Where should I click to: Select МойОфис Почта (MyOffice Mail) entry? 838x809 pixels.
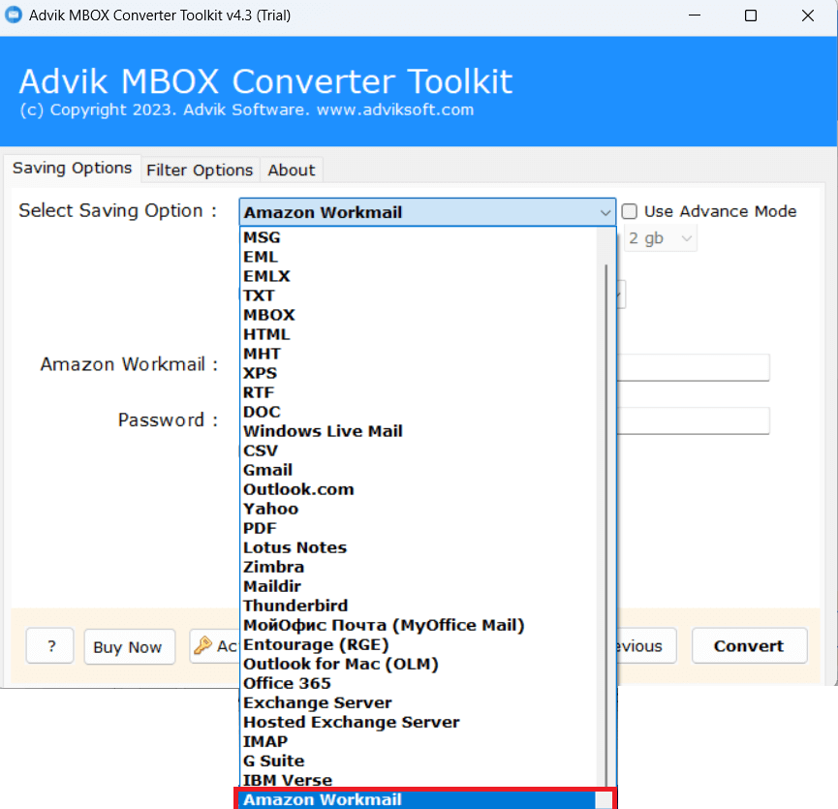[x=419, y=625]
